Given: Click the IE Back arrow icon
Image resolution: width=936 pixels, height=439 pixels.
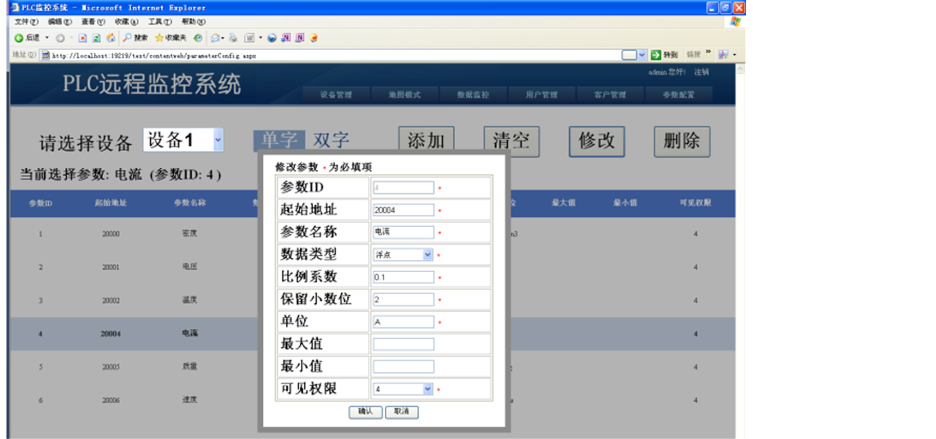Looking at the screenshot, I should 19,38.
